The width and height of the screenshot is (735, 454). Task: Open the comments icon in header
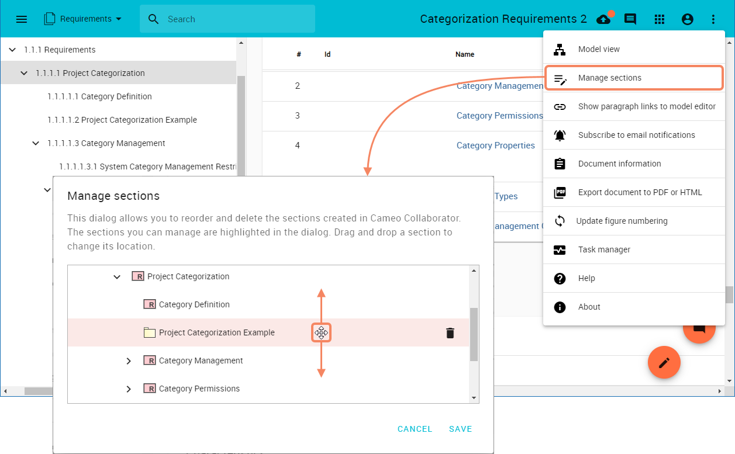(x=630, y=19)
